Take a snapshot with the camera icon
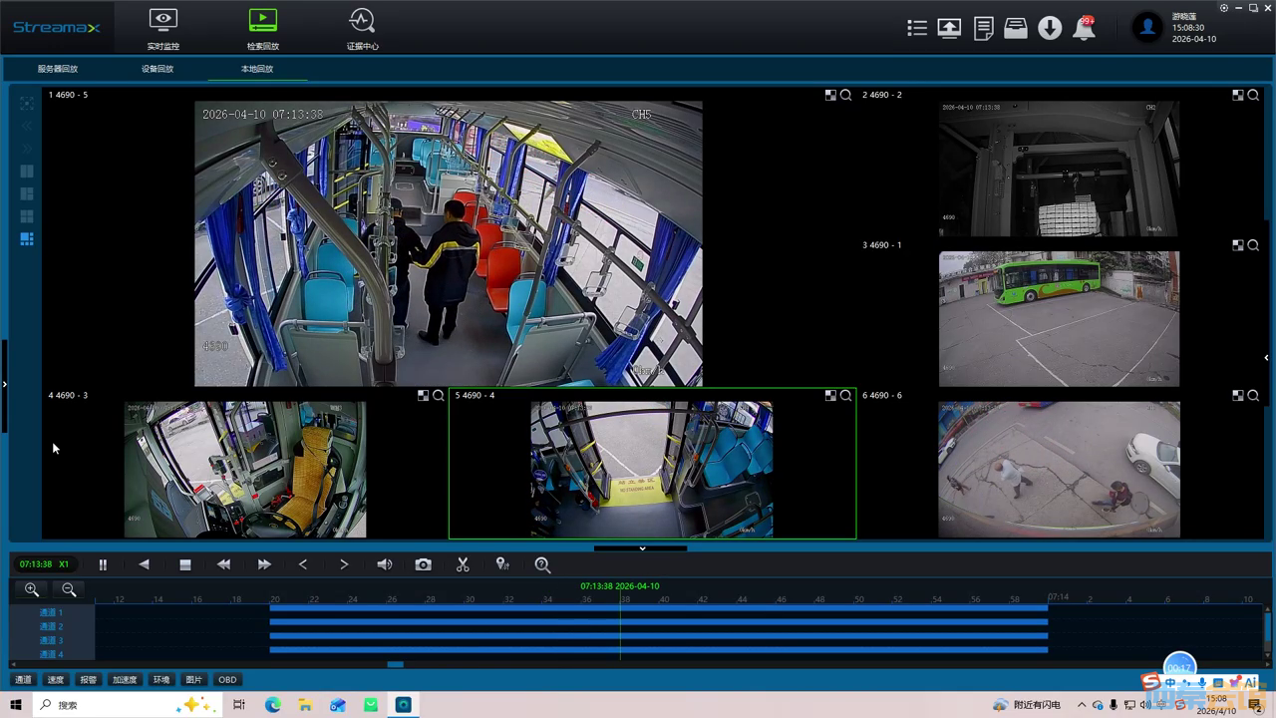1276x718 pixels. 424,564
